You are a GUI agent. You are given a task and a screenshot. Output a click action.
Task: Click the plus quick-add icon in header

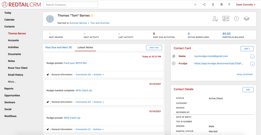click(195, 5)
